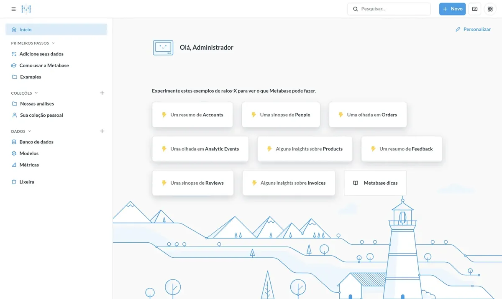
Task: Click the person icon for Sua coleção pessoal
Action: [x=15, y=115]
